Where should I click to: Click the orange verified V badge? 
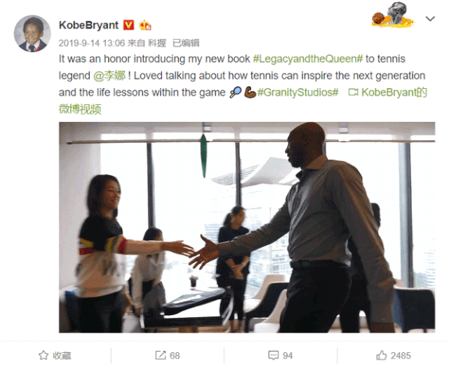click(129, 25)
